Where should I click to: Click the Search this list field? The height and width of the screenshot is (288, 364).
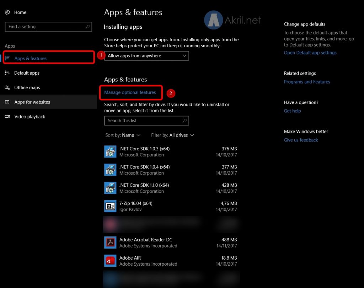coord(146,121)
